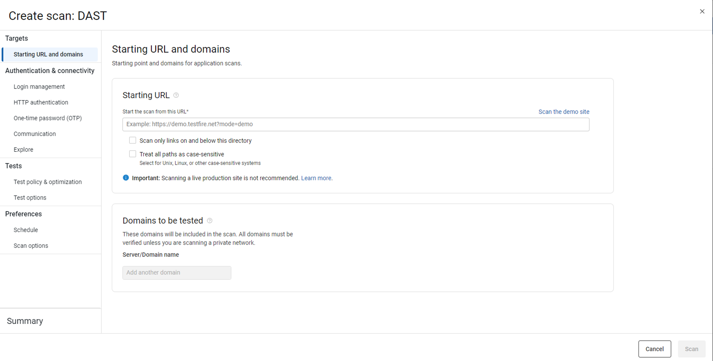This screenshot has height=361, width=713.
Task: Close the Create scan dialog
Action: [702, 11]
